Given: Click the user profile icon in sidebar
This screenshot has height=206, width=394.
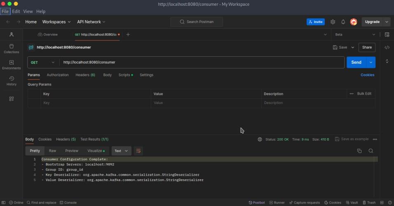Looking at the screenshot, I should 11,35.
